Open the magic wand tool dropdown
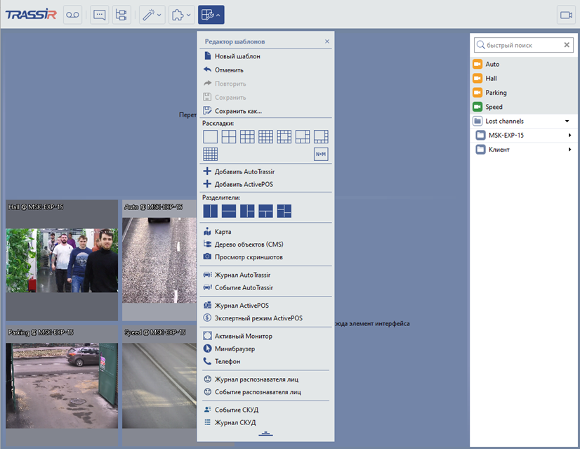Image resolution: width=580 pixels, height=449 pixels. coord(151,14)
